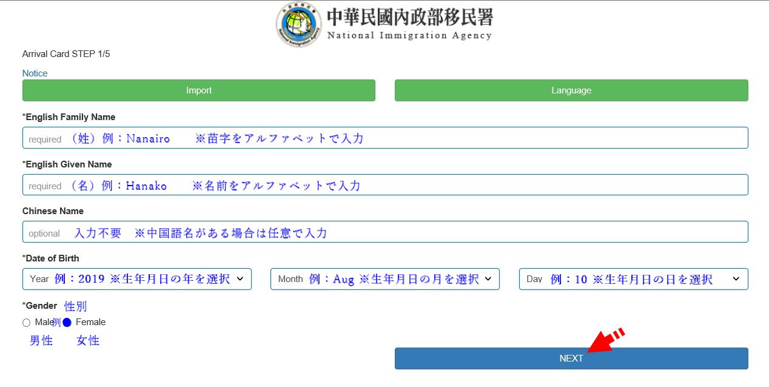The width and height of the screenshot is (769, 387).
Task: Choose the Female gender radio button
Action: pos(67,323)
